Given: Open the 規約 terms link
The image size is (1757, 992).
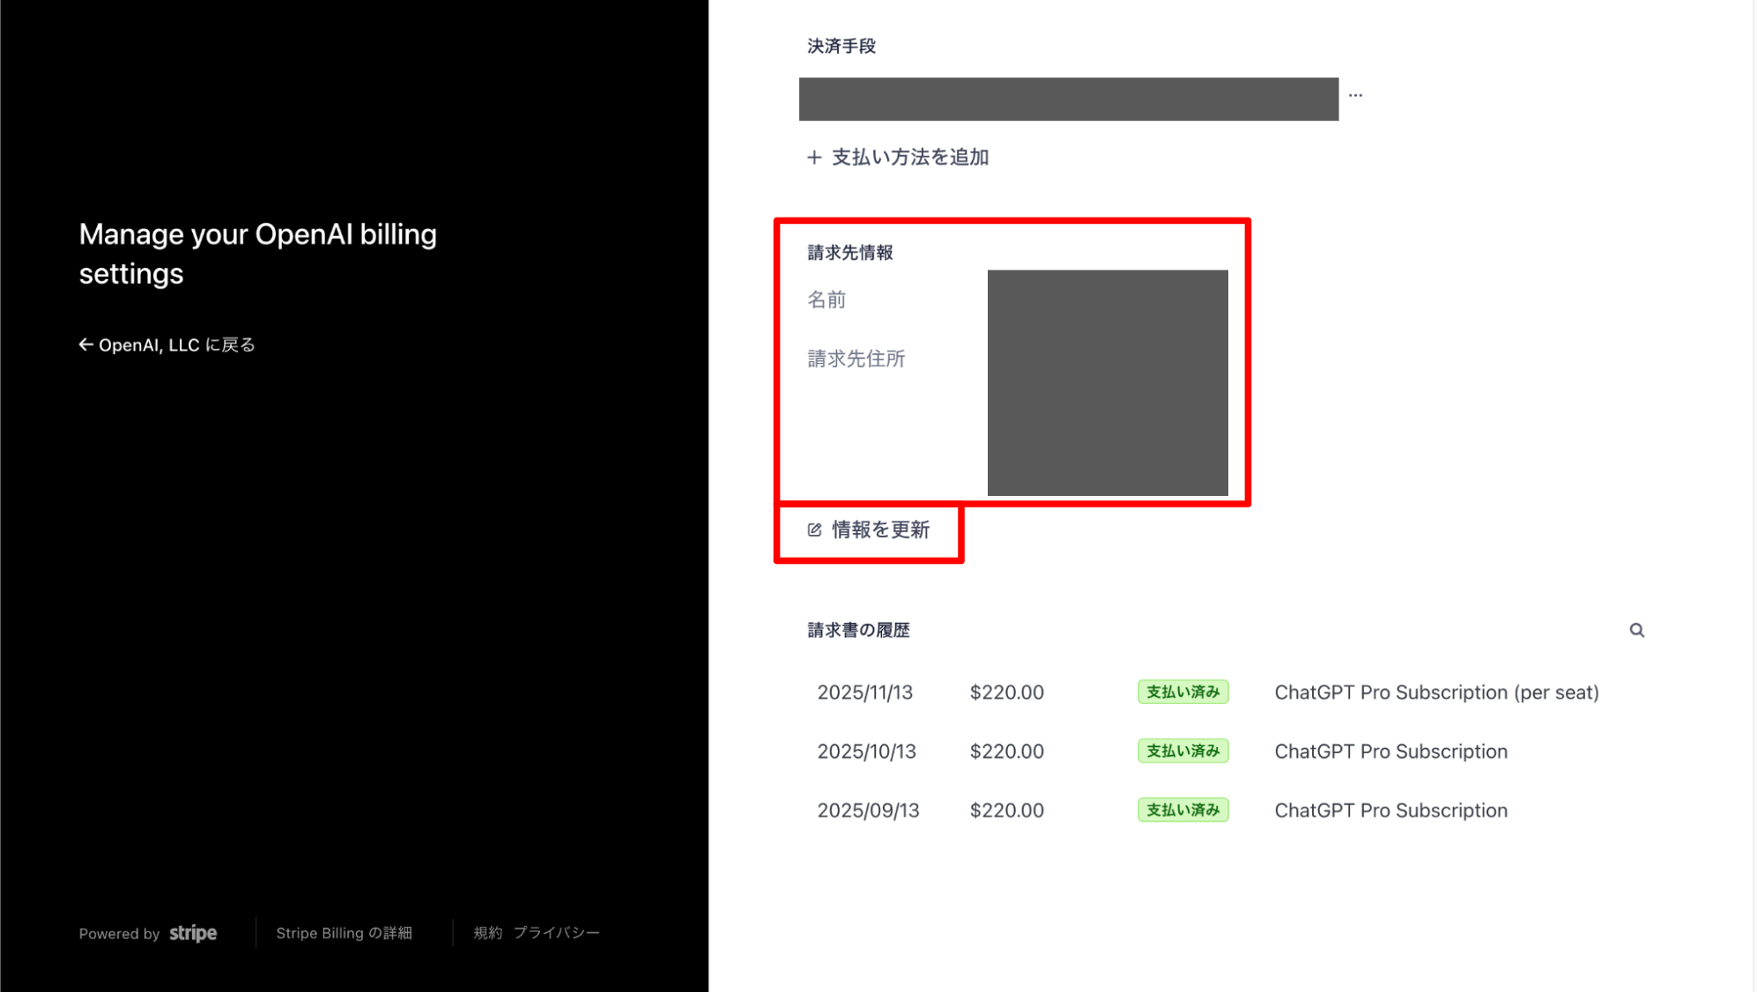Looking at the screenshot, I should pyautogui.click(x=487, y=933).
